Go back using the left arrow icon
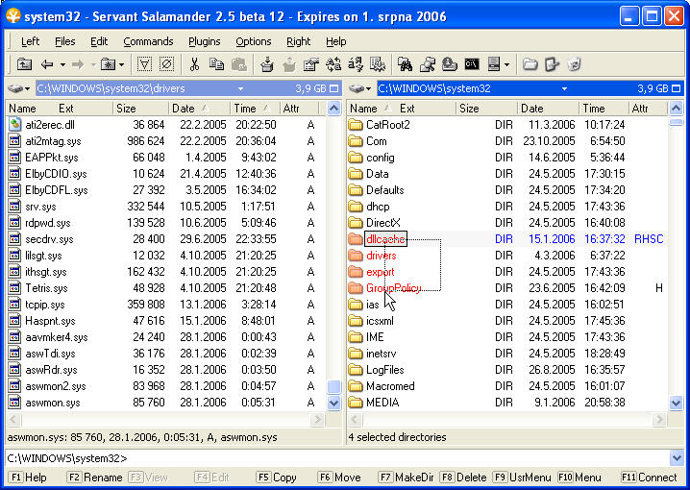The height and width of the screenshot is (490, 690). pyautogui.click(x=47, y=64)
